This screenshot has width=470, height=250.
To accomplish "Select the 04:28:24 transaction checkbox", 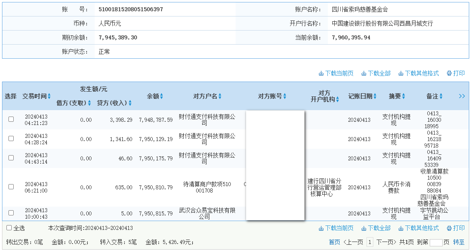I will pyautogui.click(x=11, y=138).
